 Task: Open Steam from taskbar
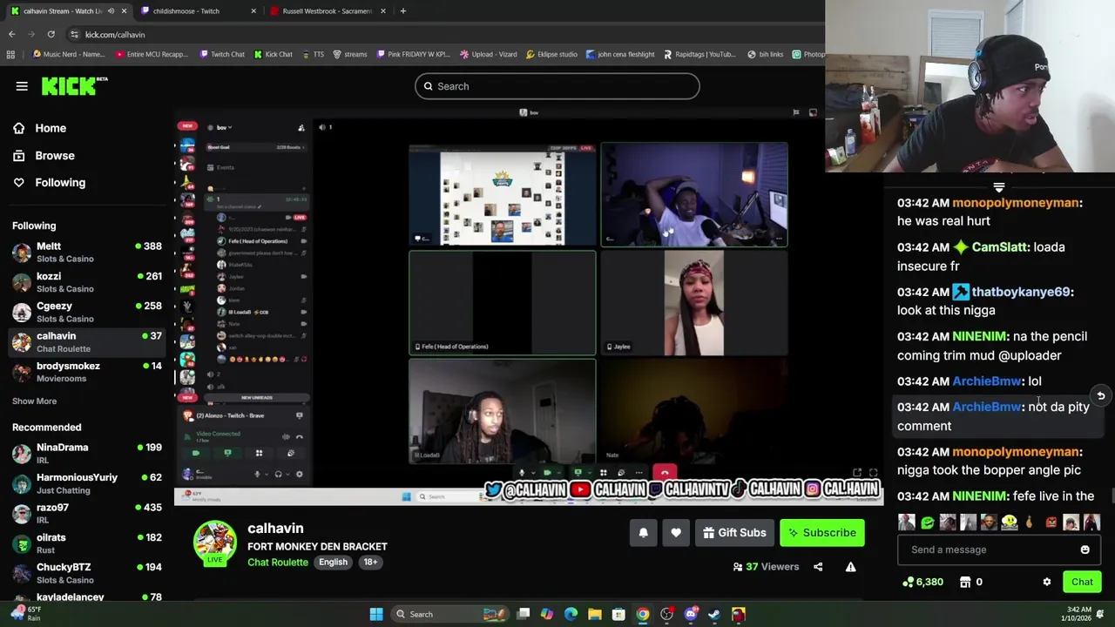tap(714, 615)
